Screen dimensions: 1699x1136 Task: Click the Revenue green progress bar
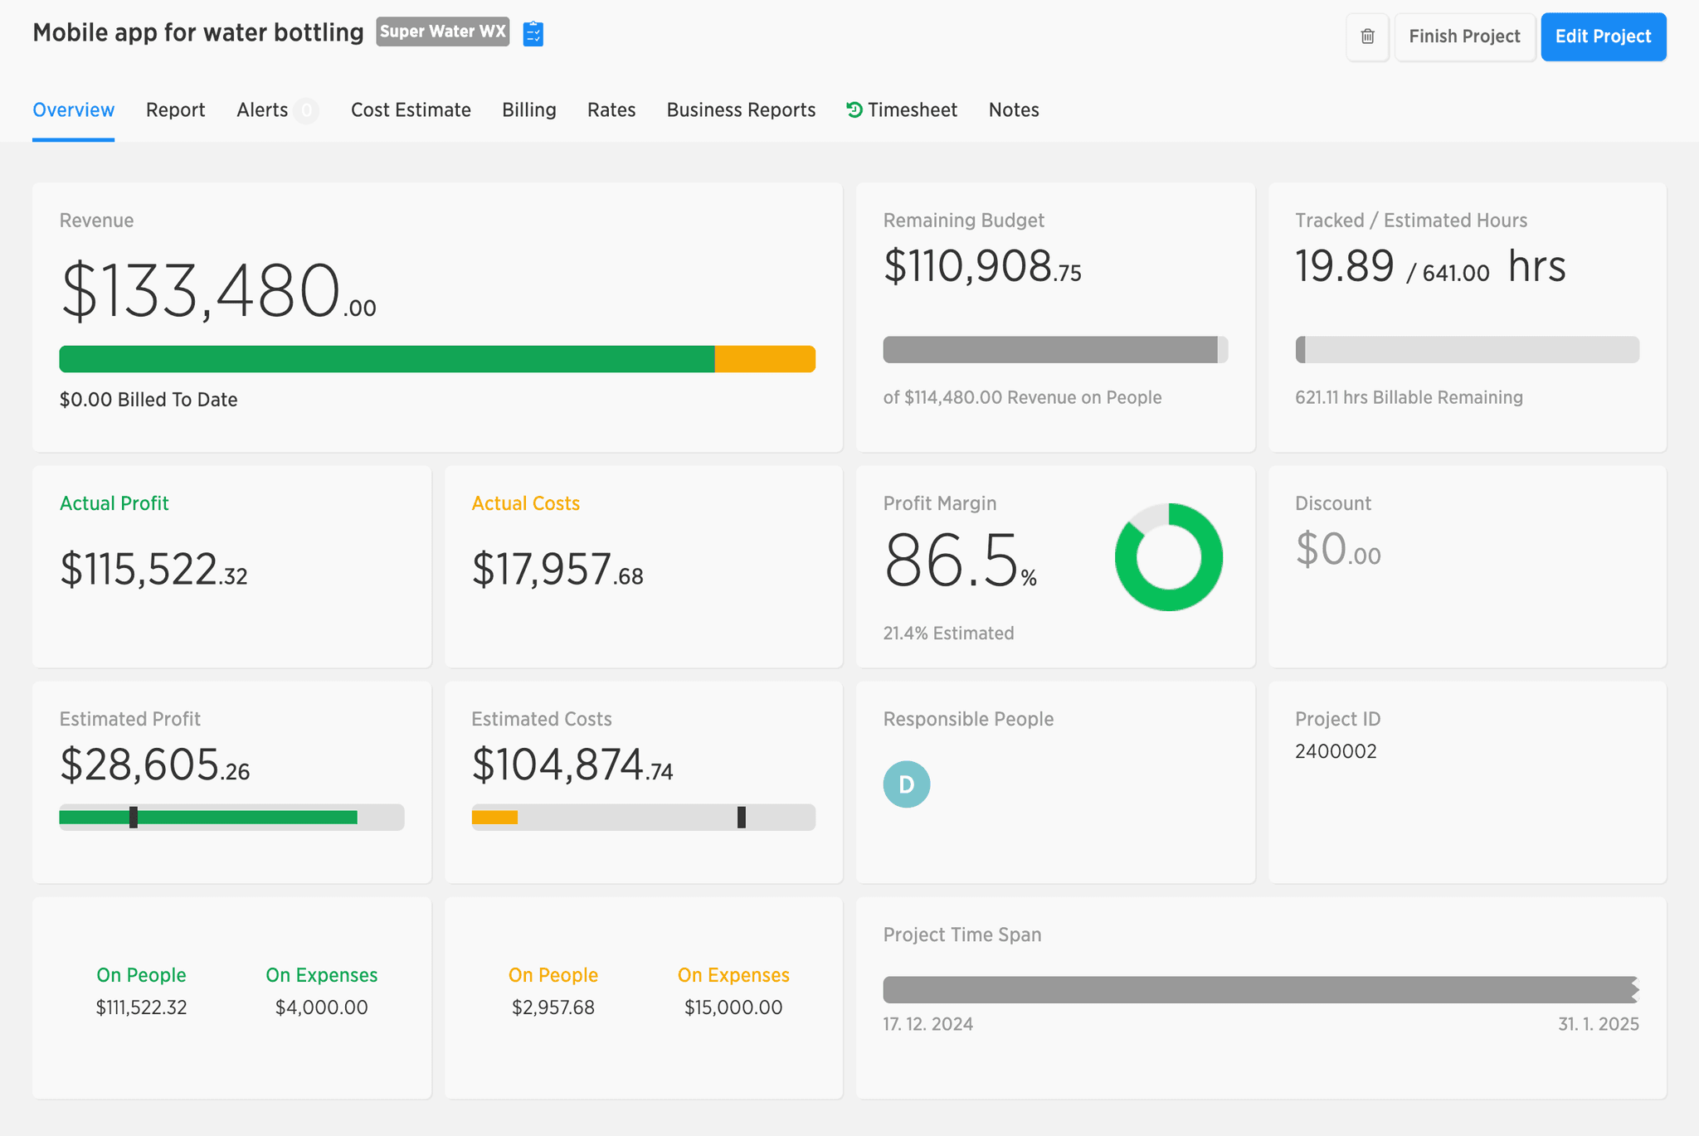[x=387, y=359]
